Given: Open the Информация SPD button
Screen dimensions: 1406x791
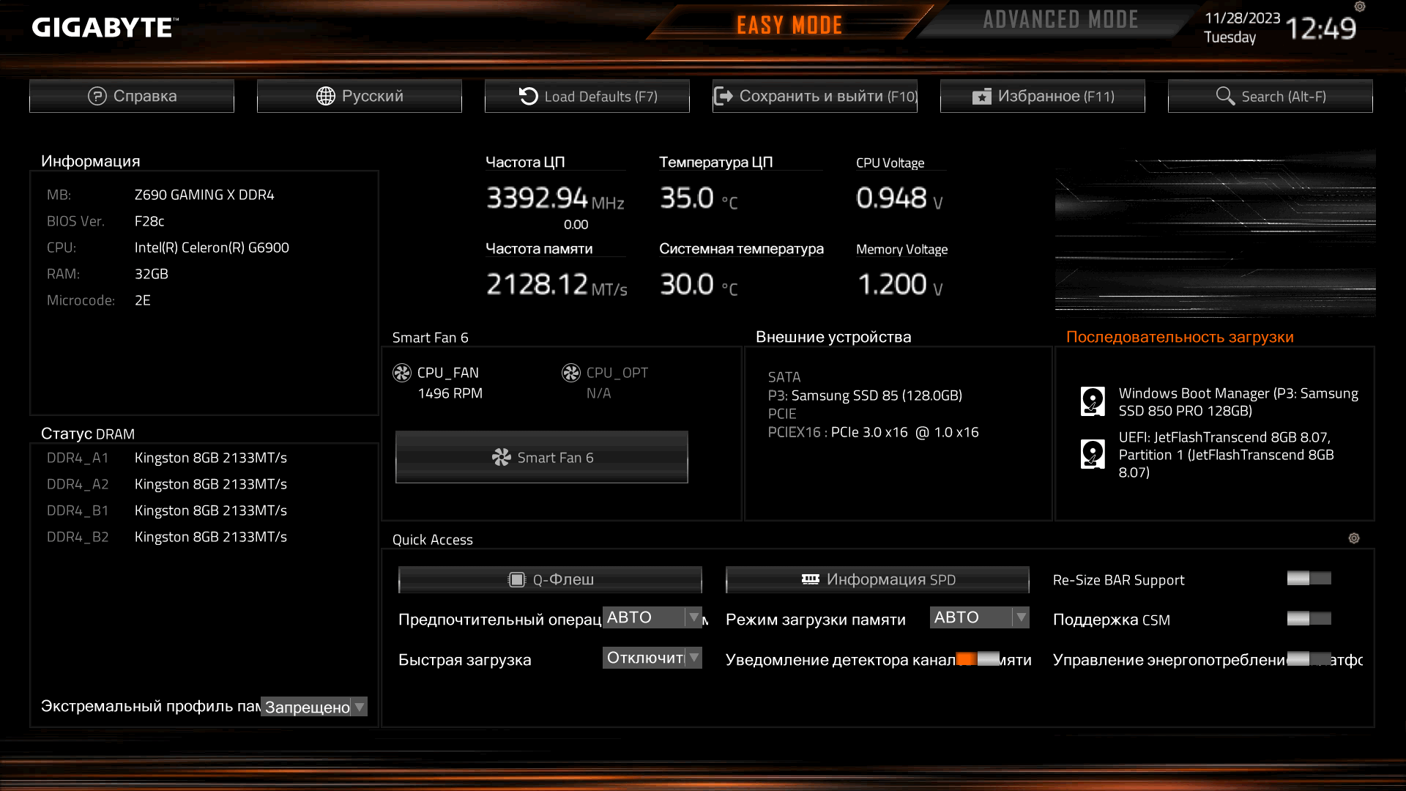Looking at the screenshot, I should pyautogui.click(x=877, y=579).
